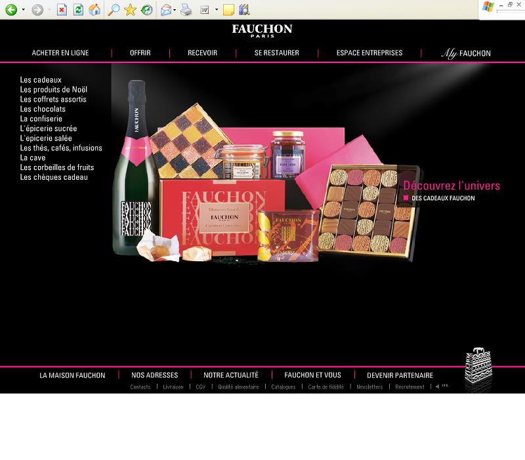
Task: Select Les corbeilles de fruits
Action: point(57,167)
